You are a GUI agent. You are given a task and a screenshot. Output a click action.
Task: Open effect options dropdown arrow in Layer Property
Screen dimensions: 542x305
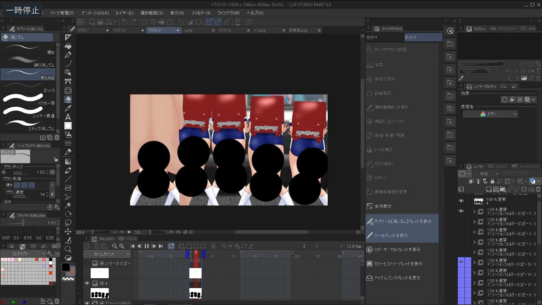534,100
